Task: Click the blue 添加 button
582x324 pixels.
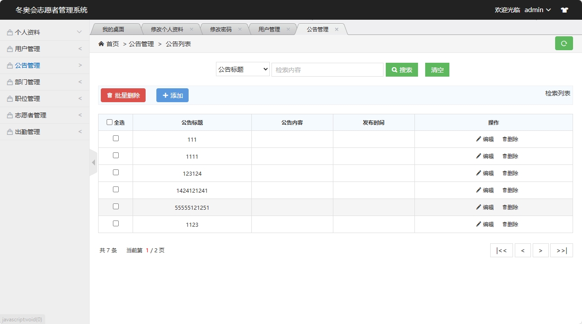Action: click(x=172, y=95)
